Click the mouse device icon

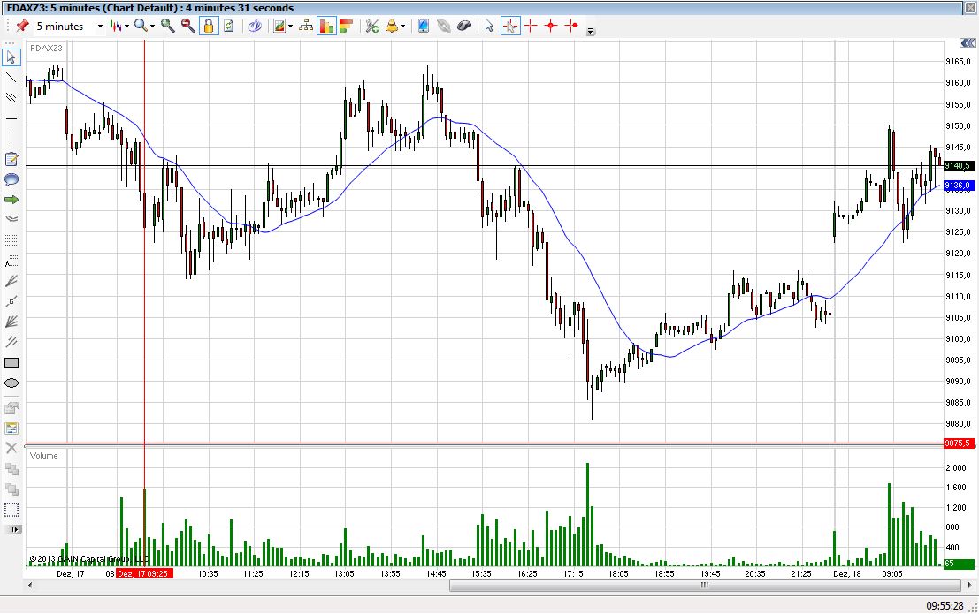point(464,26)
